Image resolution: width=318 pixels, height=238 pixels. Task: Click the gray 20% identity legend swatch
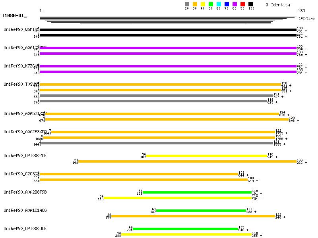click(x=187, y=4)
